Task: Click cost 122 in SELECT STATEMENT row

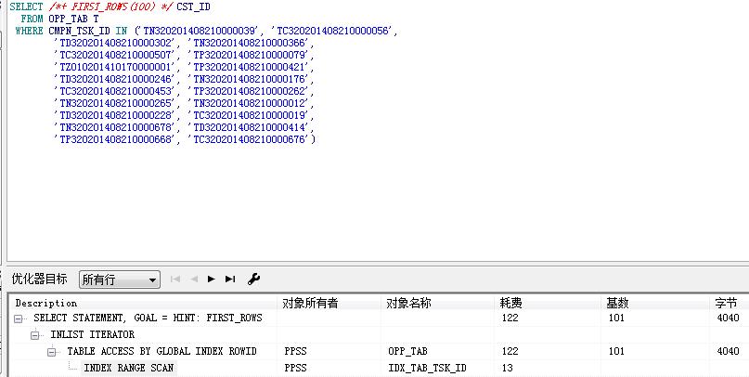Action: pos(510,318)
